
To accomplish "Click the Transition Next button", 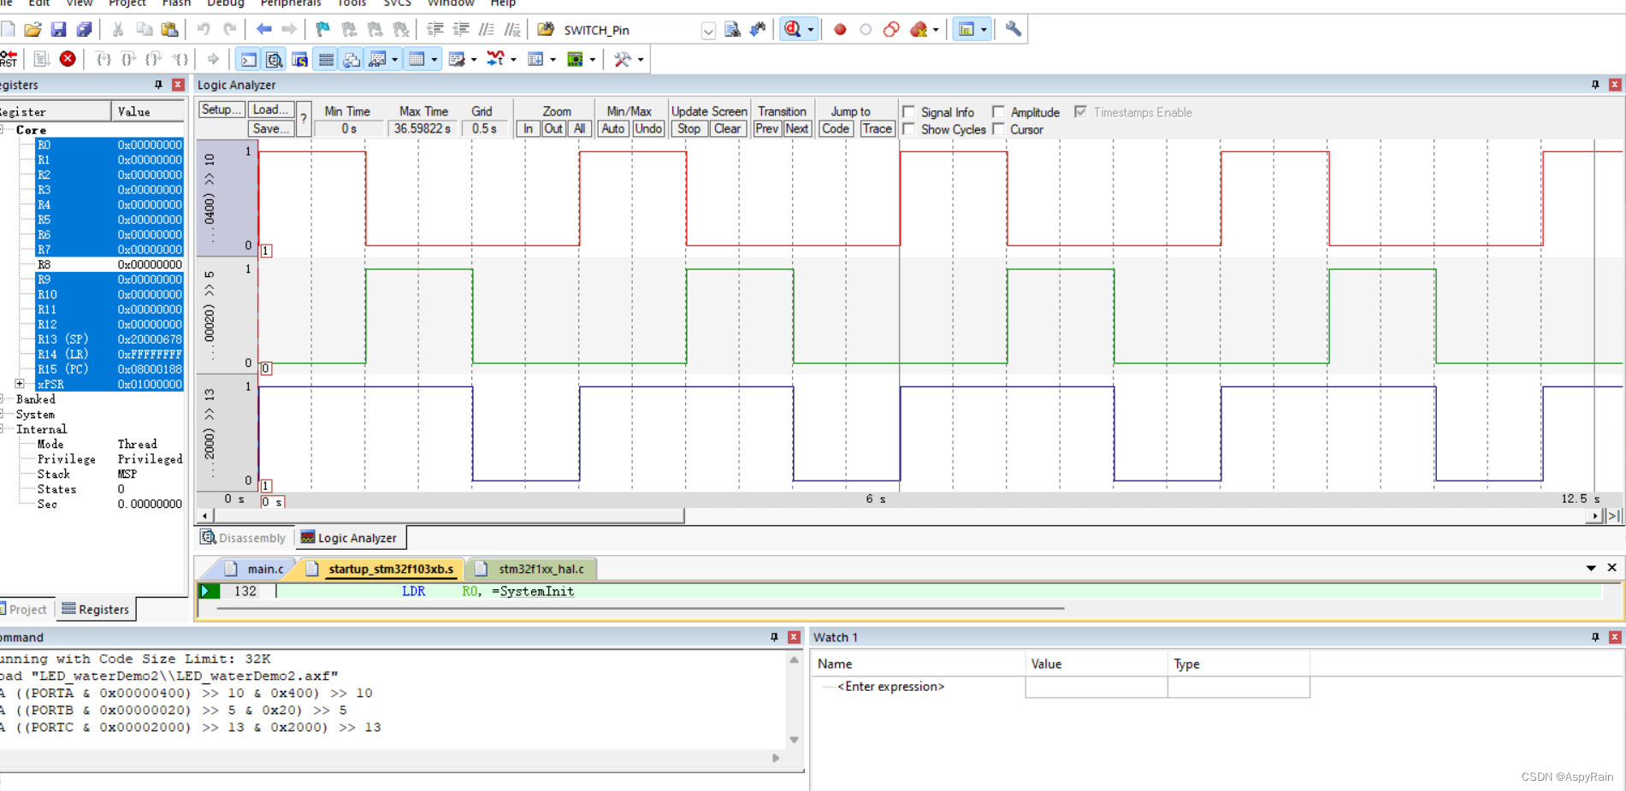I will [x=796, y=128].
